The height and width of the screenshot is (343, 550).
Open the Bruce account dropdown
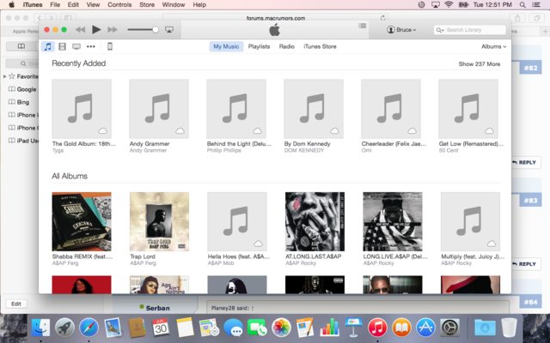coord(401,30)
